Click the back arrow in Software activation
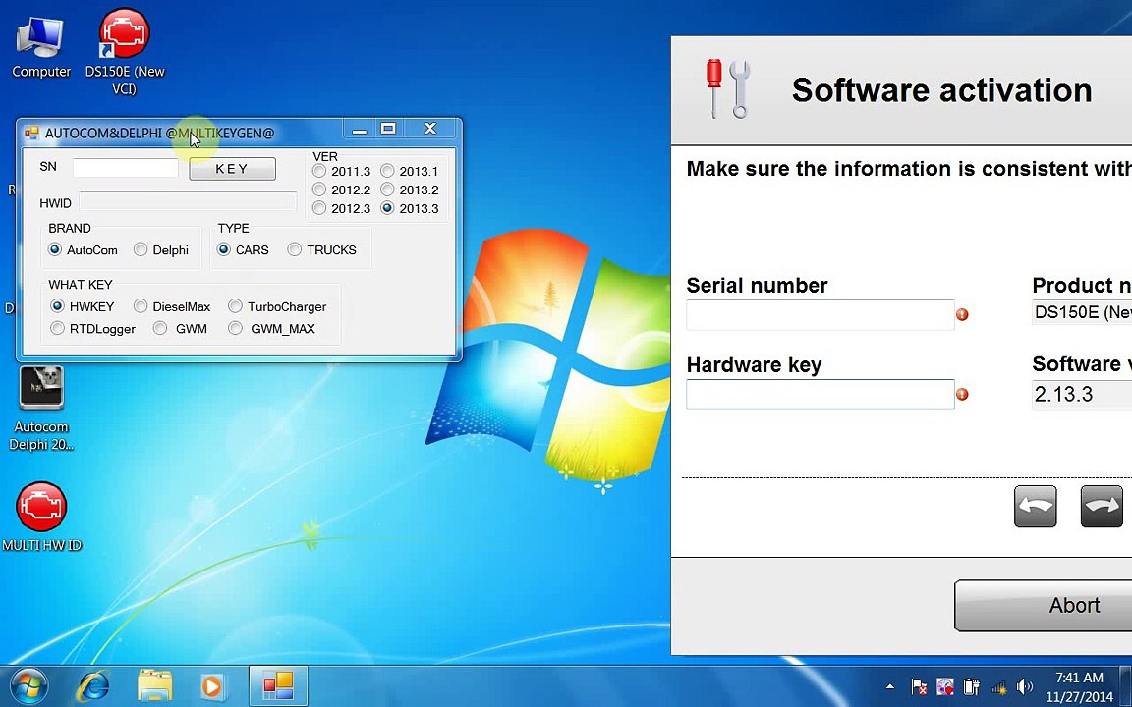Image resolution: width=1132 pixels, height=707 pixels. coord(1035,506)
